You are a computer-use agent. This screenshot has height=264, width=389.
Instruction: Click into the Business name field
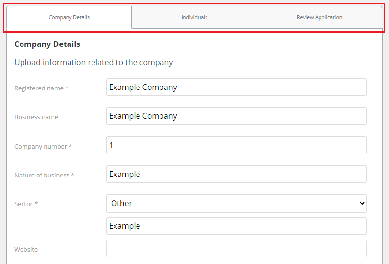(236, 116)
